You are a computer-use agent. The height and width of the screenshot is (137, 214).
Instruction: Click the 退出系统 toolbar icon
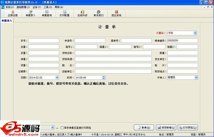click(x=116, y=14)
